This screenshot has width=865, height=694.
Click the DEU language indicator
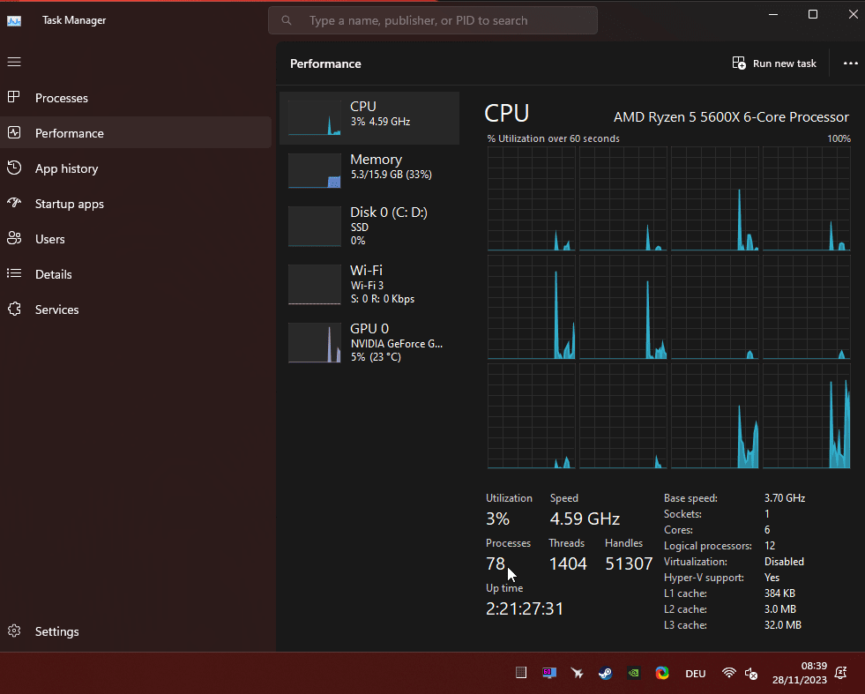click(x=695, y=674)
